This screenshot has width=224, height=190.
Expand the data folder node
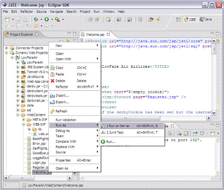coord(18,106)
